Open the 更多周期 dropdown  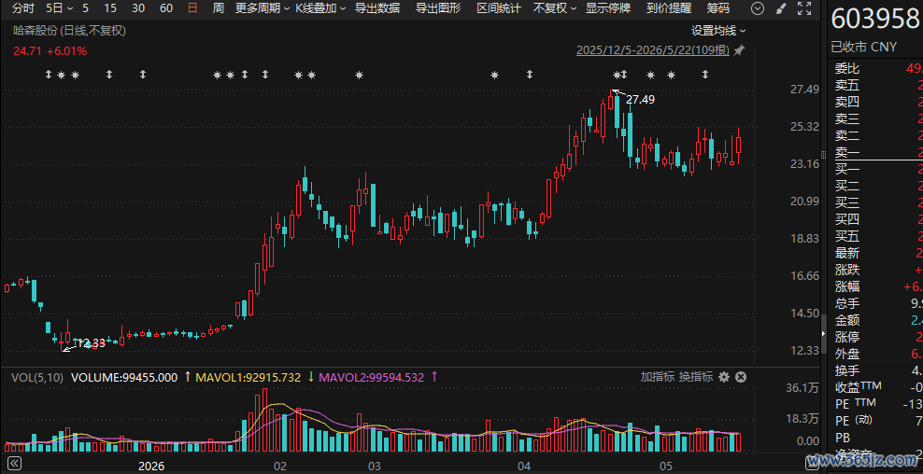(263, 8)
